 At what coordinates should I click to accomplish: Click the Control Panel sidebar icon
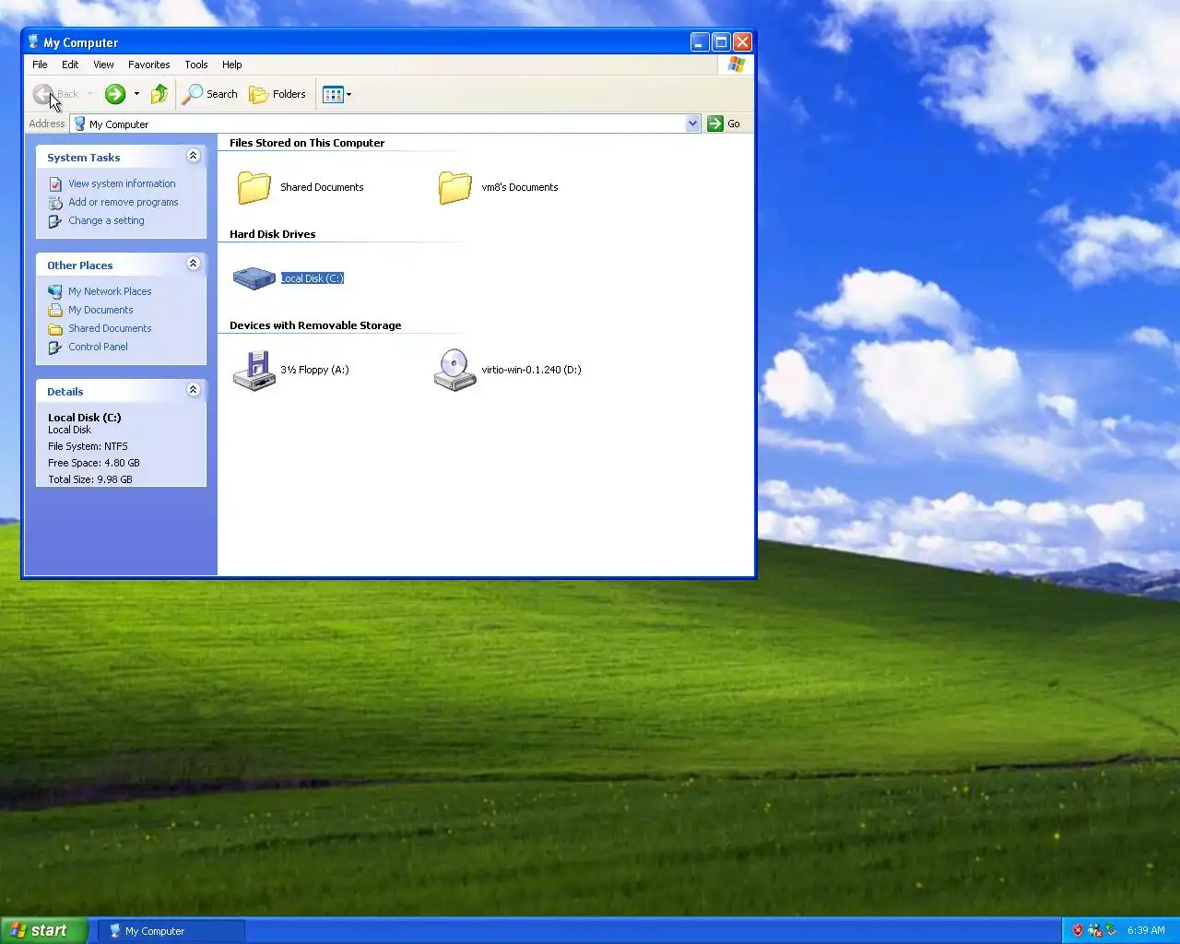55,348
